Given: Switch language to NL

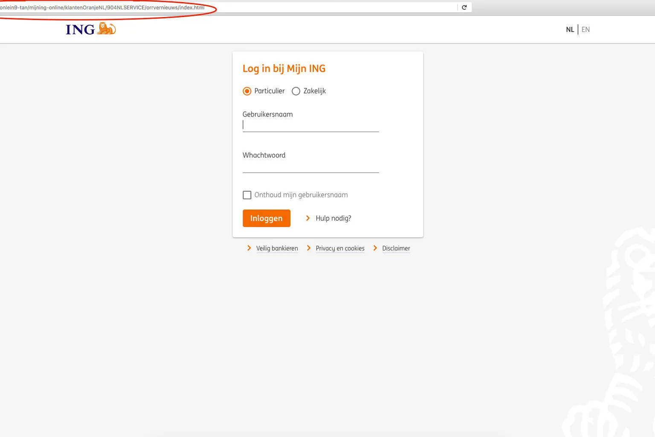Looking at the screenshot, I should (x=570, y=29).
